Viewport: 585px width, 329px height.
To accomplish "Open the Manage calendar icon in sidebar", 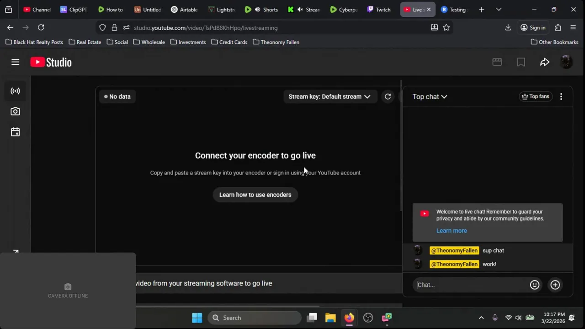I will point(15,132).
